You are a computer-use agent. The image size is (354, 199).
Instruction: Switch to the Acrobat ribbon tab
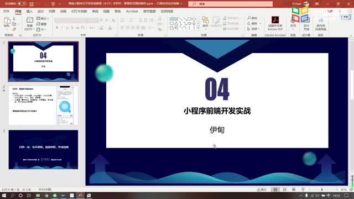[132, 11]
